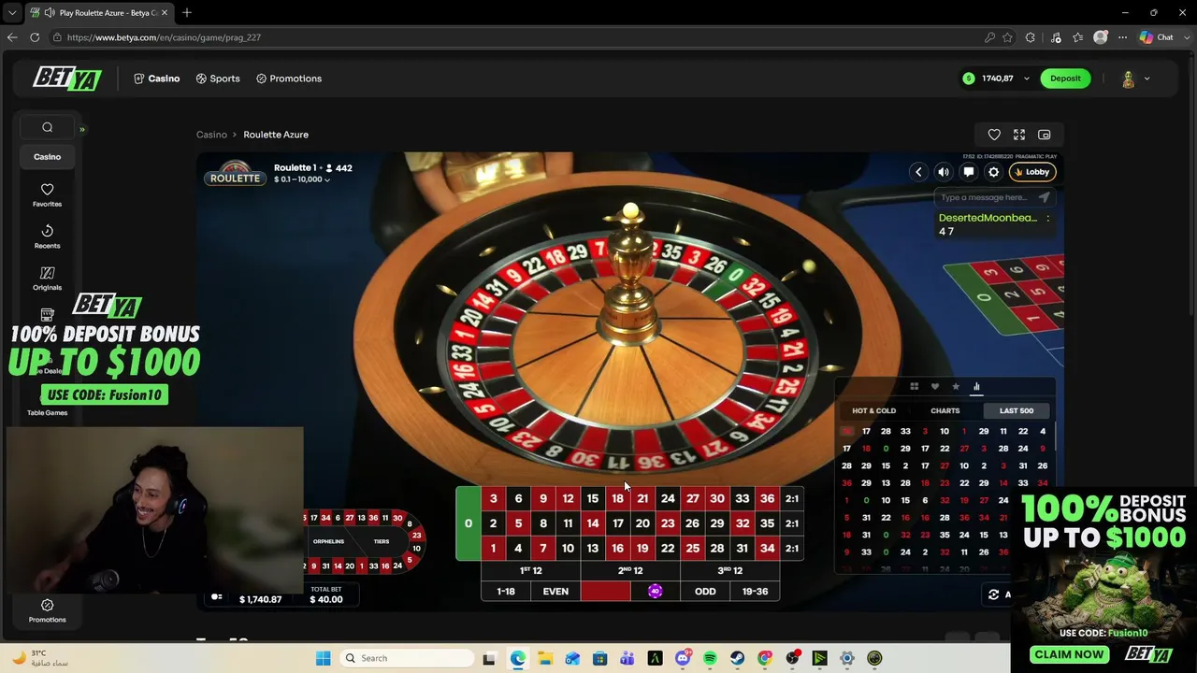Open Originals in the sidebar
Viewport: 1197px width, 673px height.
(x=47, y=279)
